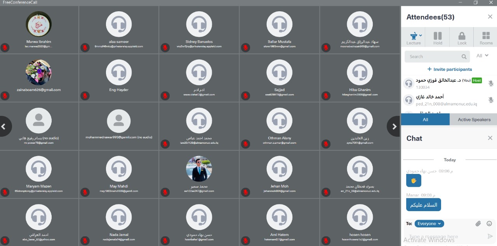Toggle the muted mic on Othman Alany's tile
The width and height of the screenshot is (497, 246).
pyautogui.click(x=245, y=144)
